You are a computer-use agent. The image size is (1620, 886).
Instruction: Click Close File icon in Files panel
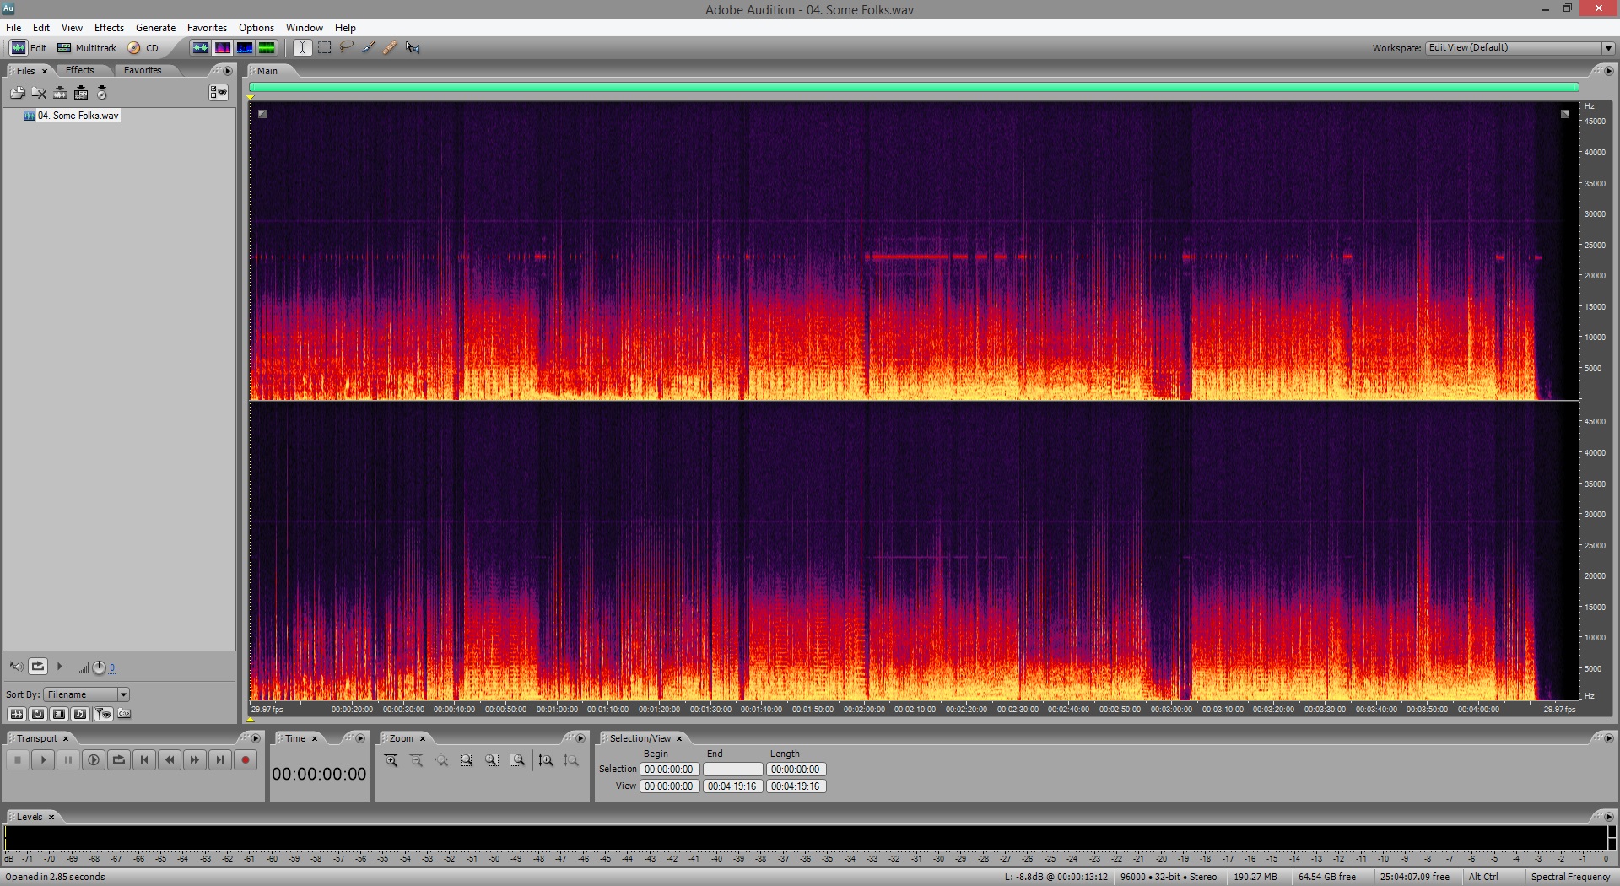tap(39, 93)
